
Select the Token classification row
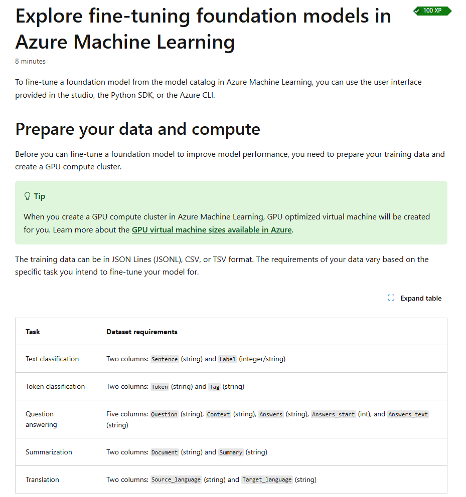tap(231, 386)
